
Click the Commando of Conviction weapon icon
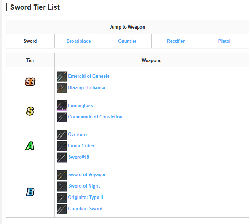tap(62, 117)
